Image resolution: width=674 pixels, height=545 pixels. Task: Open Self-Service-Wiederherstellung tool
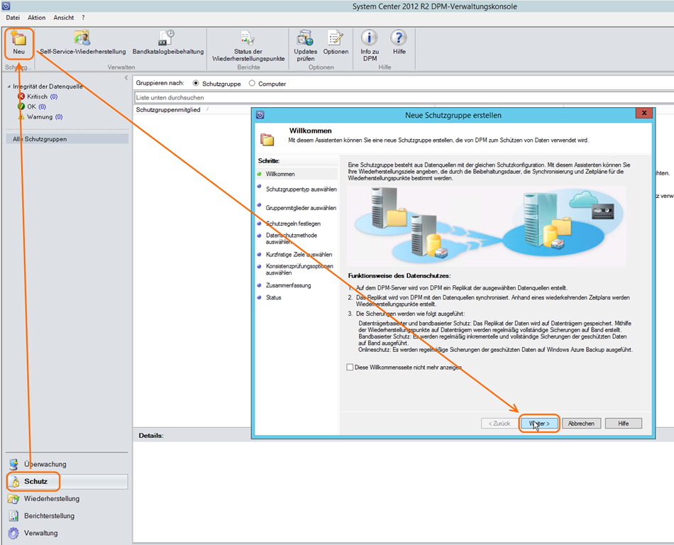pyautogui.click(x=82, y=42)
